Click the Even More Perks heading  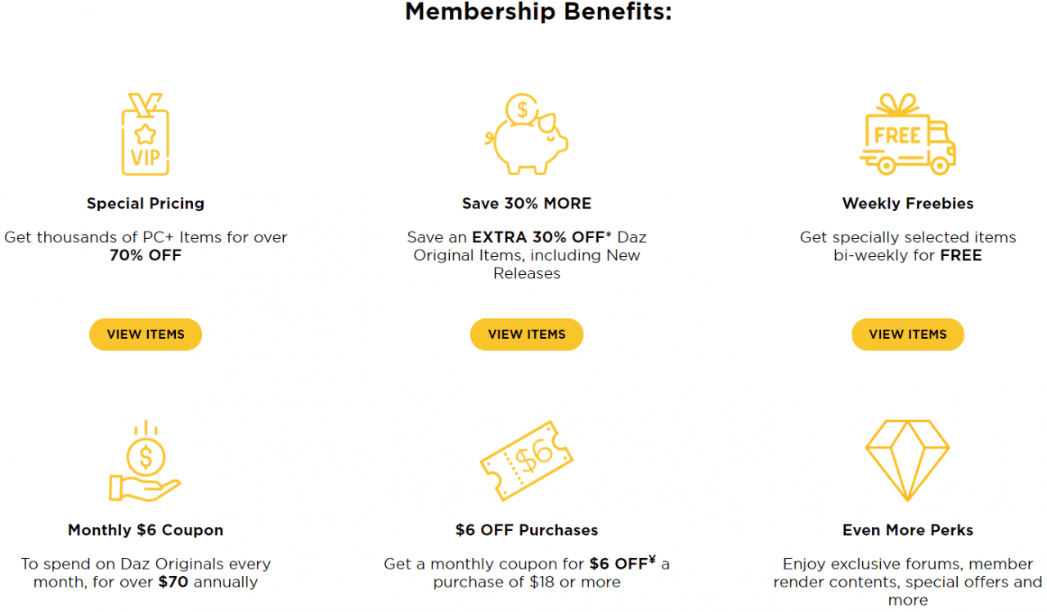point(908,529)
